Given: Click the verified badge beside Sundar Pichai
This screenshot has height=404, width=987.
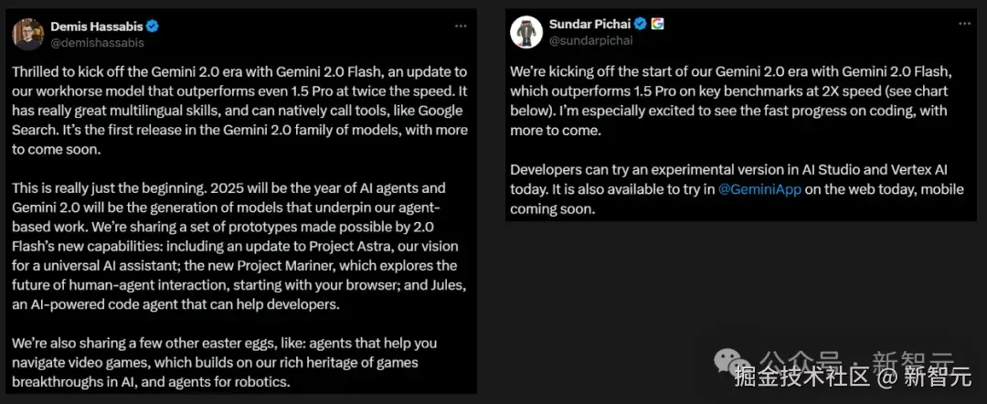Looking at the screenshot, I should click(642, 24).
